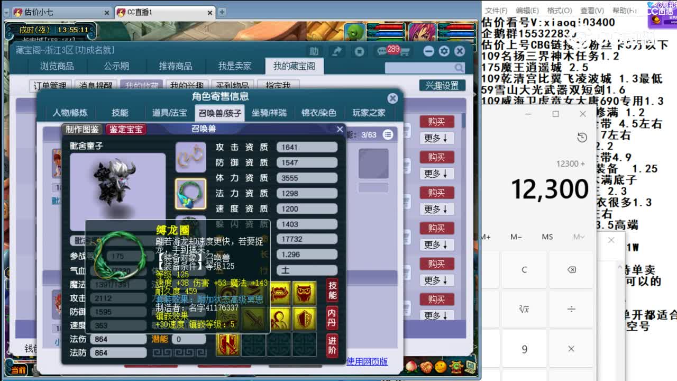Viewport: 677px width, 381px height.
Task: Click the red 内丹 side button
Action: (x=332, y=319)
